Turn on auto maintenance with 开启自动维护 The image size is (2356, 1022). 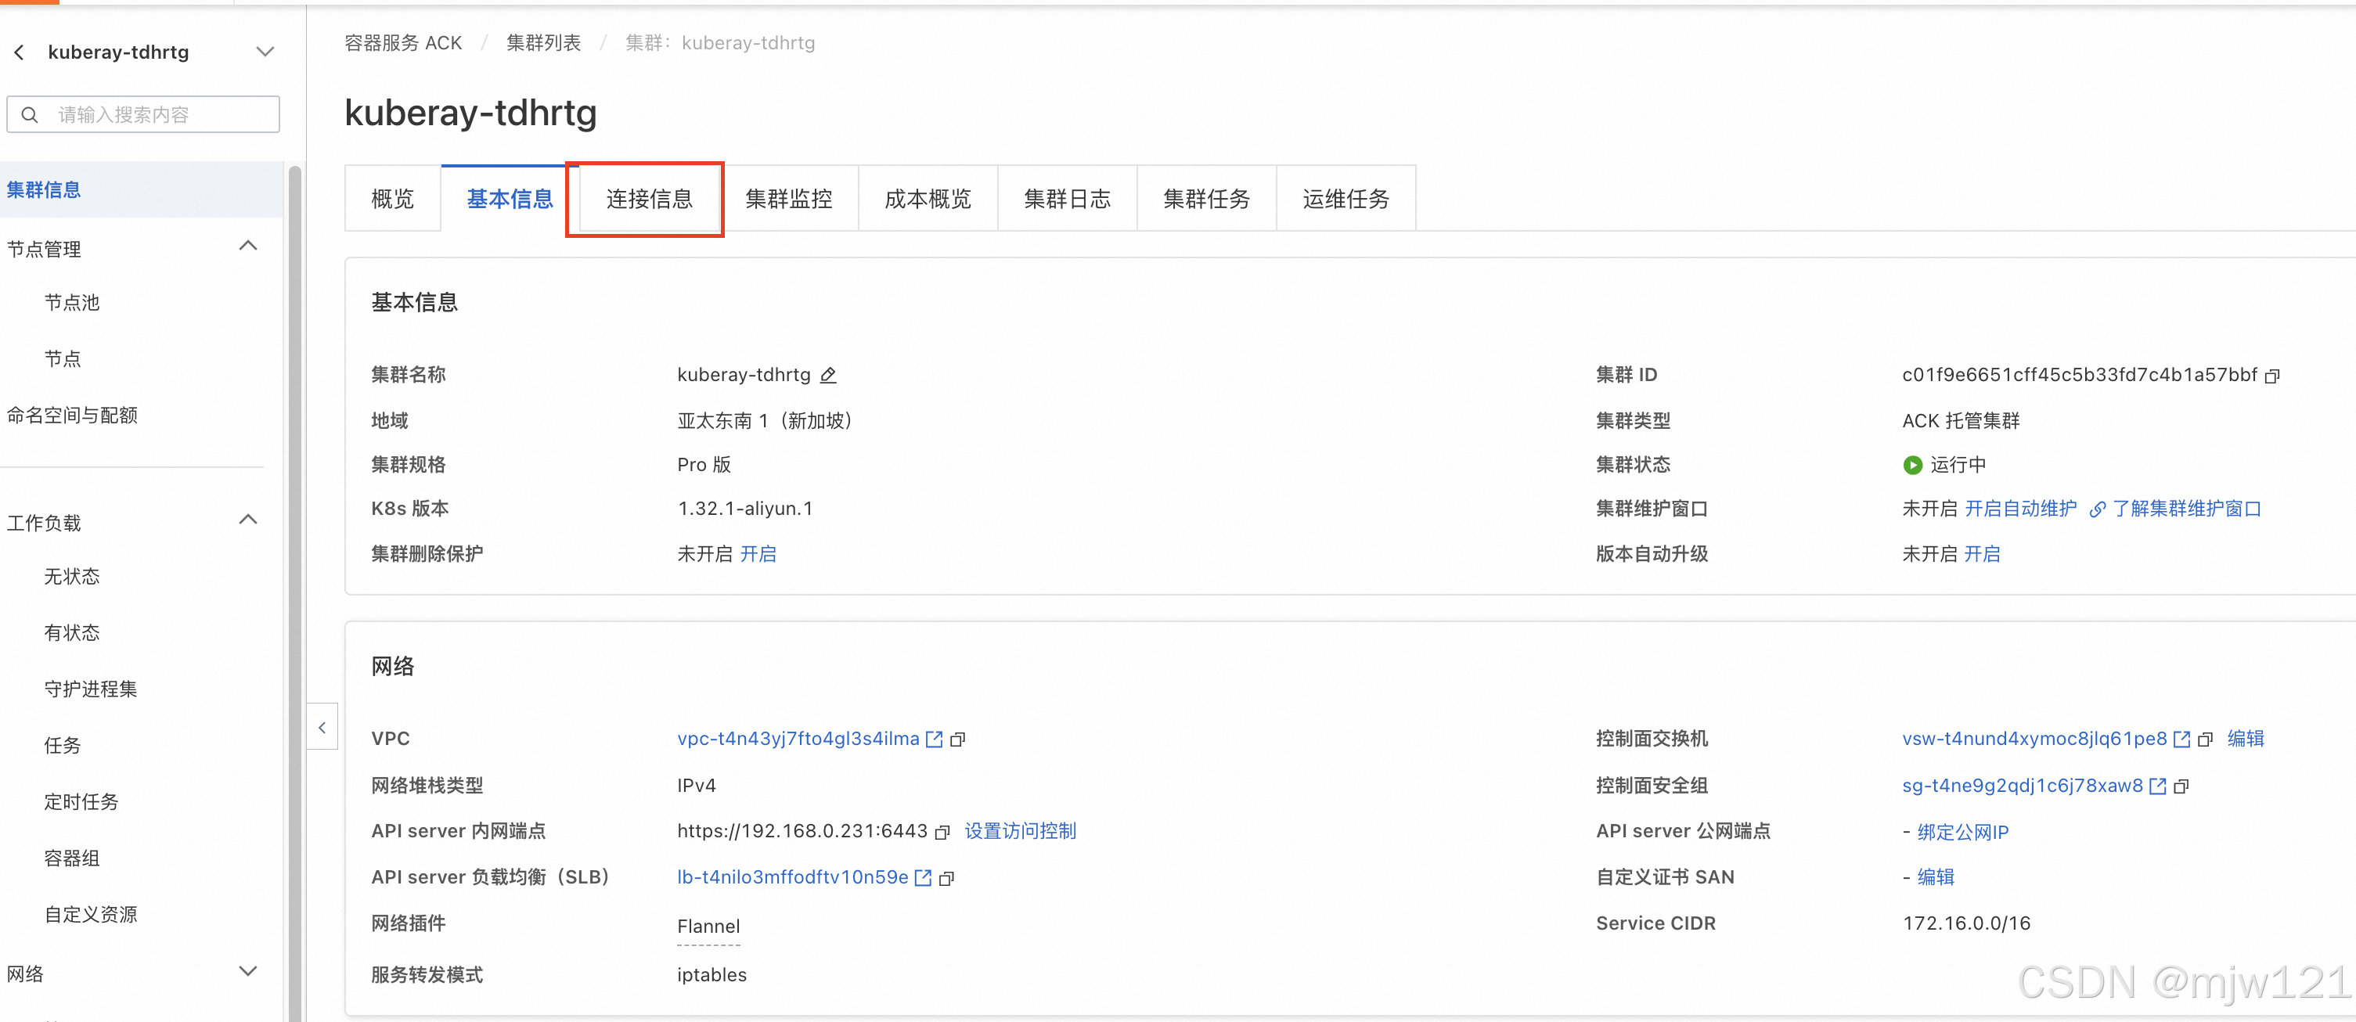[2020, 508]
